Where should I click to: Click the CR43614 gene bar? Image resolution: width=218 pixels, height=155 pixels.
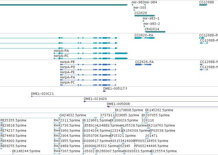pos(155,32)
